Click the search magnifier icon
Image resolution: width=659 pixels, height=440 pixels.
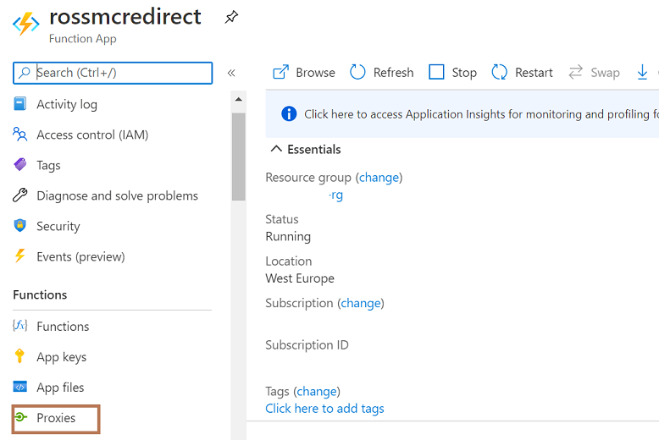[x=25, y=73]
